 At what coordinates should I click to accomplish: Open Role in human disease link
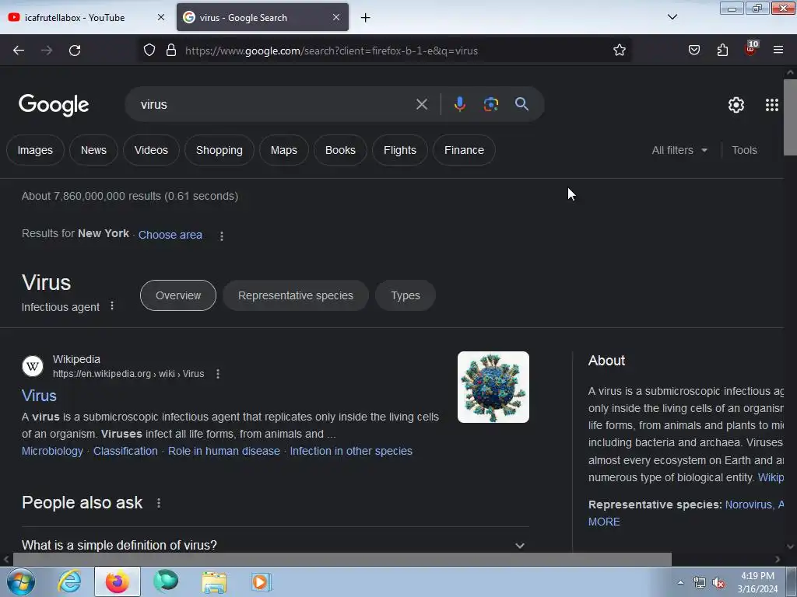click(223, 451)
